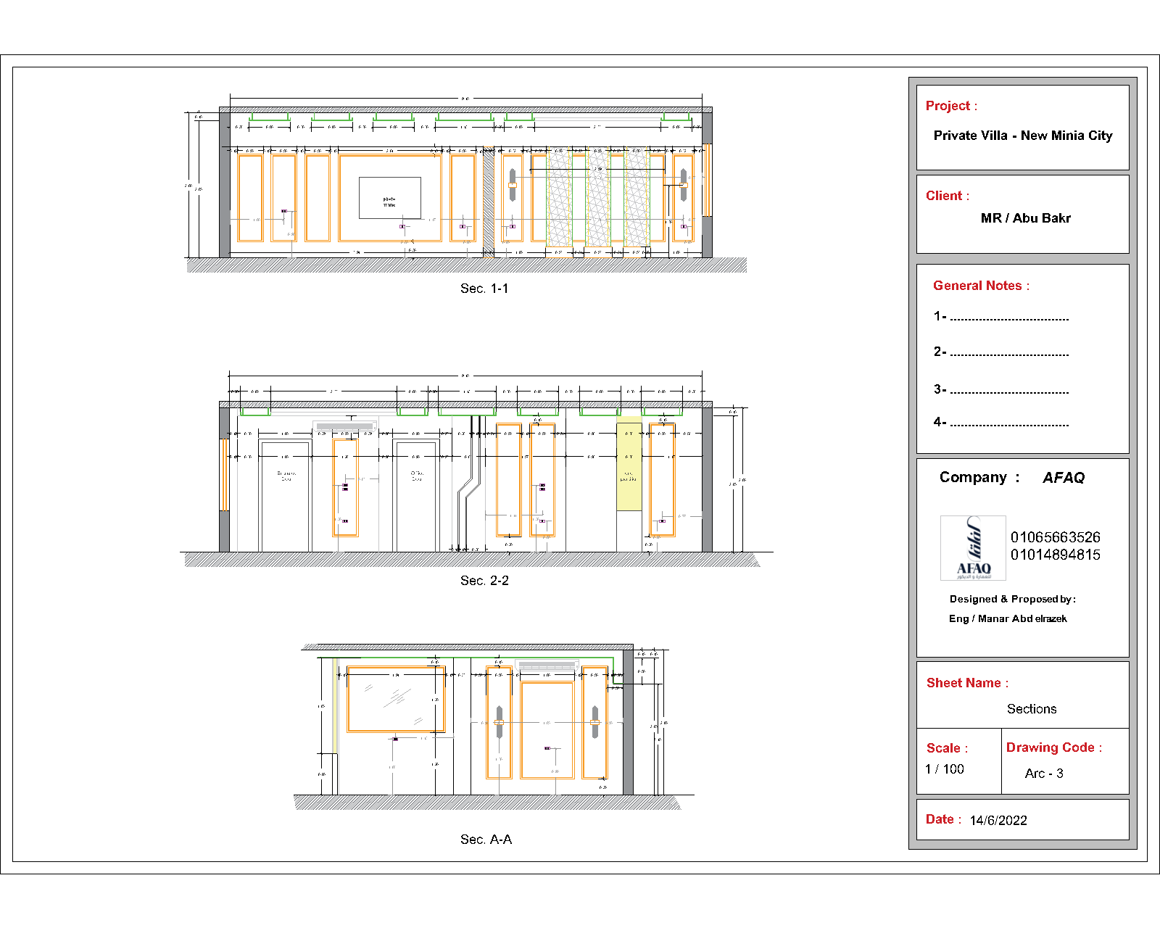The image size is (1160, 928).
Task: Click the client name MR / Abu Bakr
Action: pyautogui.click(x=1025, y=218)
